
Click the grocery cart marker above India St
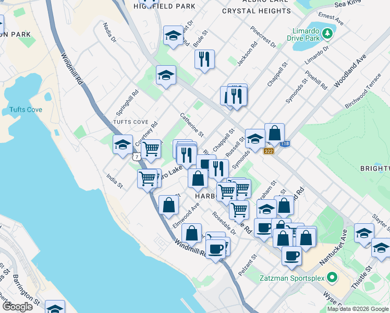tap(147, 179)
